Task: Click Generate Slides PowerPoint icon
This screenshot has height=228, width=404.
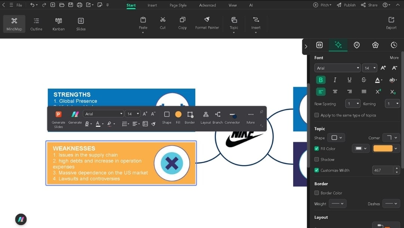Action: (x=58, y=114)
